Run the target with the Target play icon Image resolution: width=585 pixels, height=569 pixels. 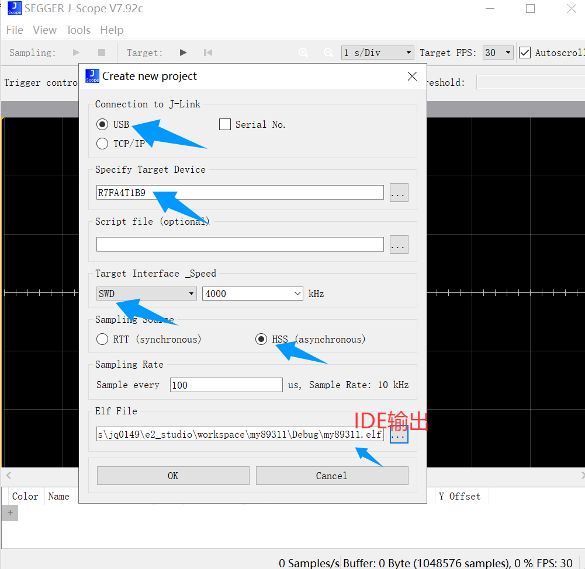[183, 53]
